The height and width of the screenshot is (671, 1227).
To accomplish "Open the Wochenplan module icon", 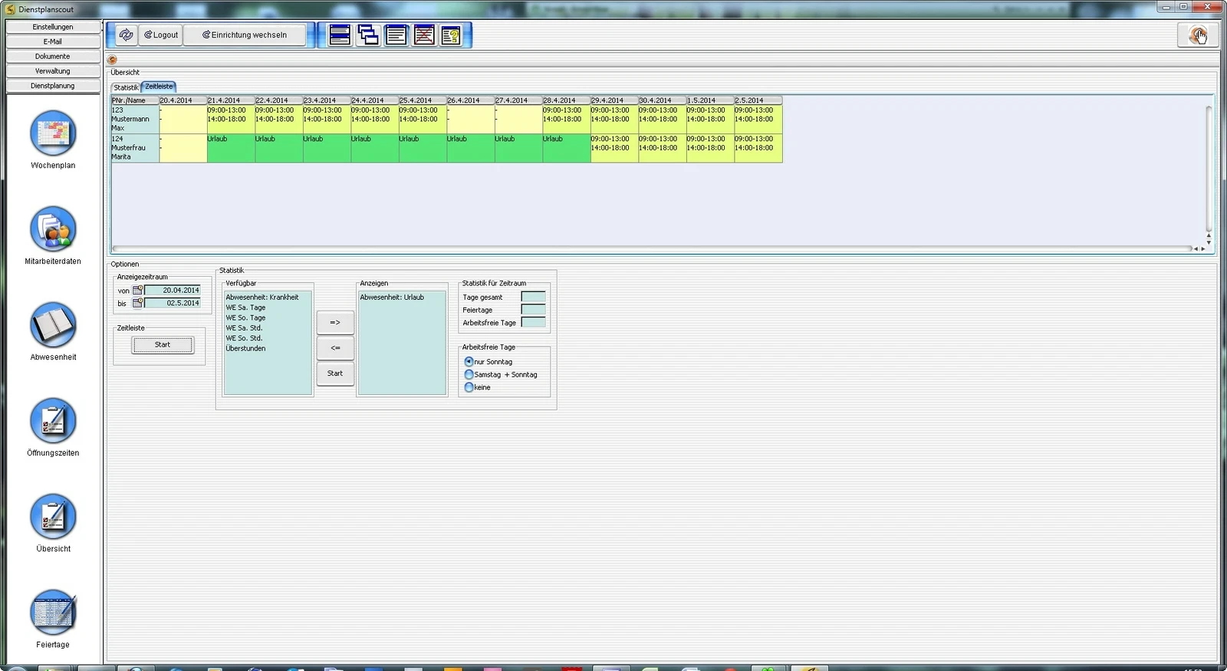I will 53,133.
